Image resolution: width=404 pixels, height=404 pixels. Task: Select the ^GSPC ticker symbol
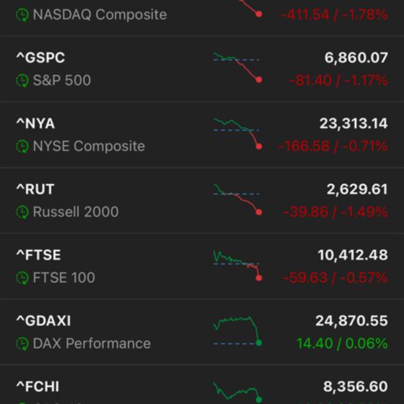click(x=40, y=59)
